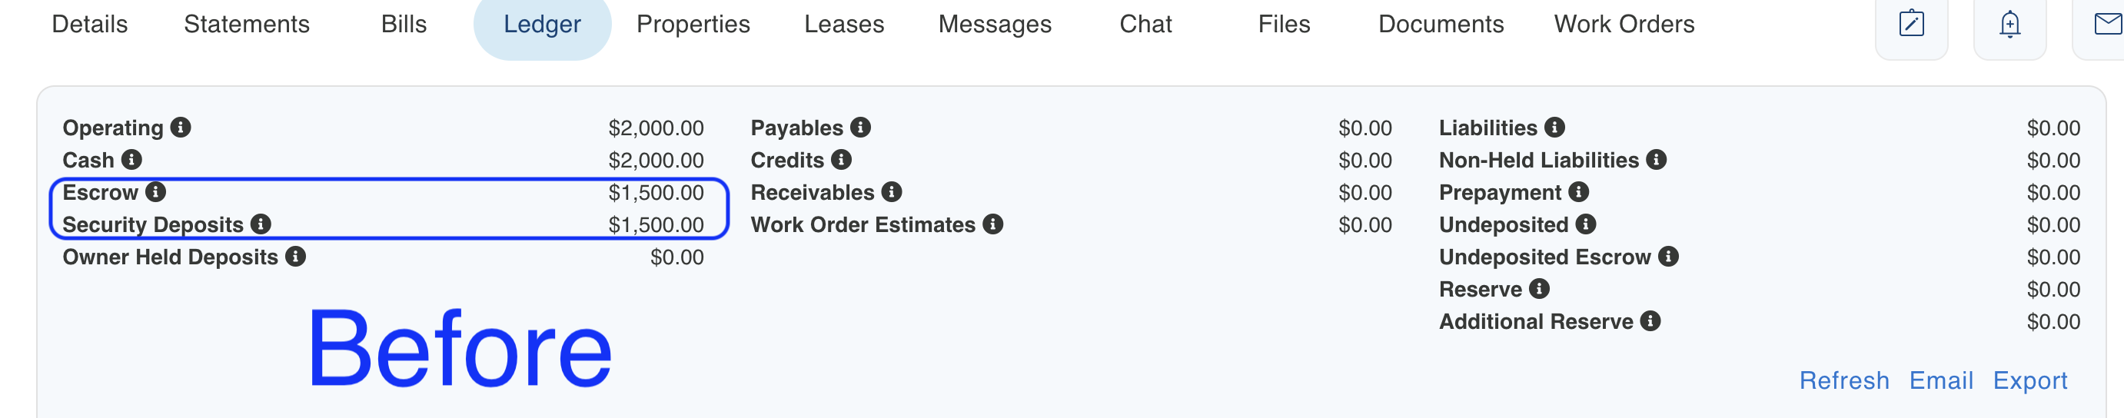Image resolution: width=2124 pixels, height=418 pixels.
Task: Open the envelope mail icon button
Action: [x=2101, y=25]
